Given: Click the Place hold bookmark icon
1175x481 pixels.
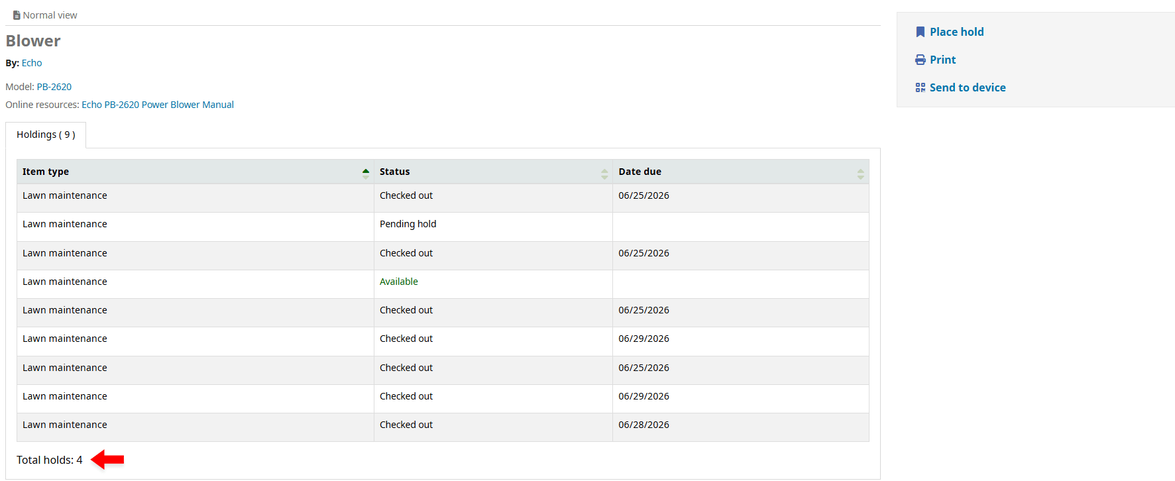Looking at the screenshot, I should pyautogui.click(x=920, y=32).
